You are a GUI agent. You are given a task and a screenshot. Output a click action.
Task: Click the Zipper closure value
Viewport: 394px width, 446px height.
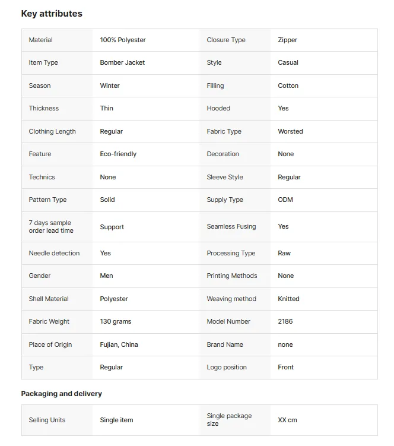coord(287,40)
